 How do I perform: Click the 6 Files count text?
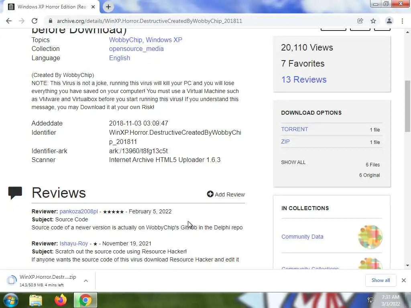point(373,165)
